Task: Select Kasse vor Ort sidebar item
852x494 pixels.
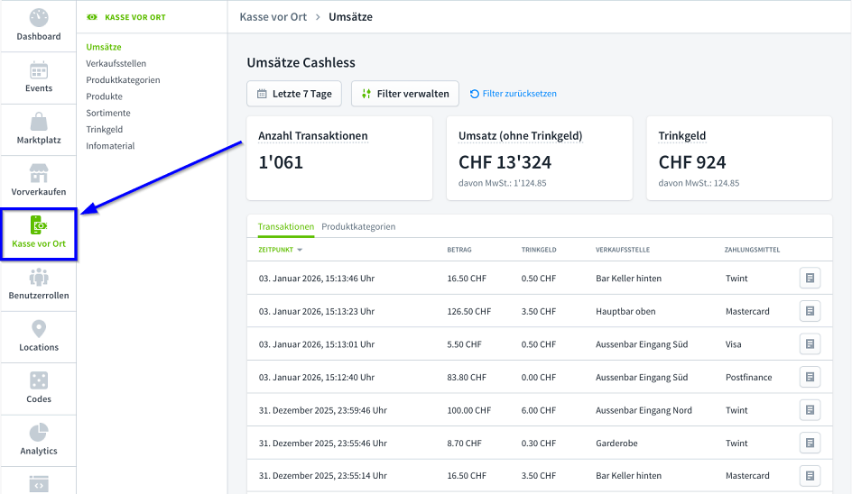Action: tap(39, 234)
